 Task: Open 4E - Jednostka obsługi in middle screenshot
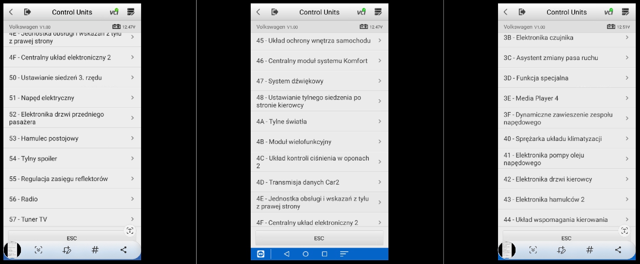(x=319, y=202)
